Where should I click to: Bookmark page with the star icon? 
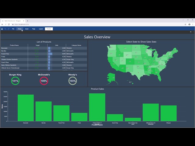[185, 24]
